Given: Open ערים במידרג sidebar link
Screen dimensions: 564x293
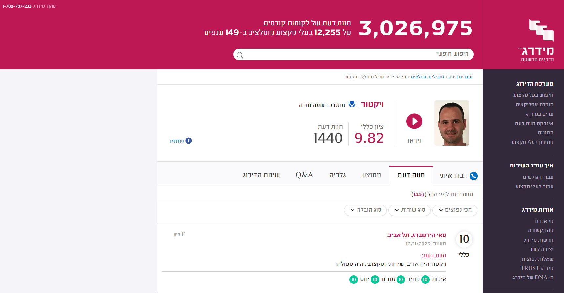Looking at the screenshot, I should pos(539,114).
